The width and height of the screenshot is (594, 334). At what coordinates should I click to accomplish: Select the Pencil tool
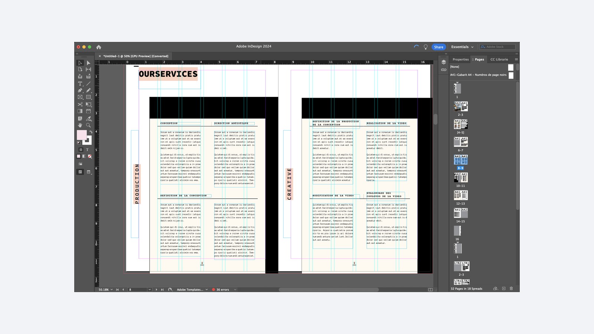[x=88, y=90]
